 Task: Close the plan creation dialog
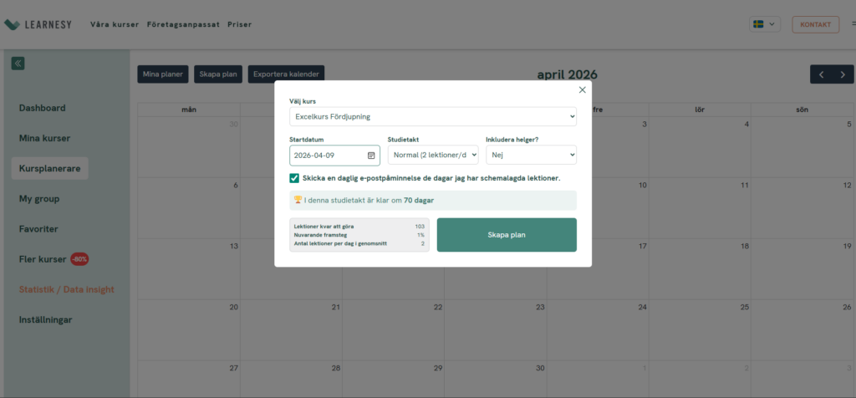pyautogui.click(x=583, y=89)
